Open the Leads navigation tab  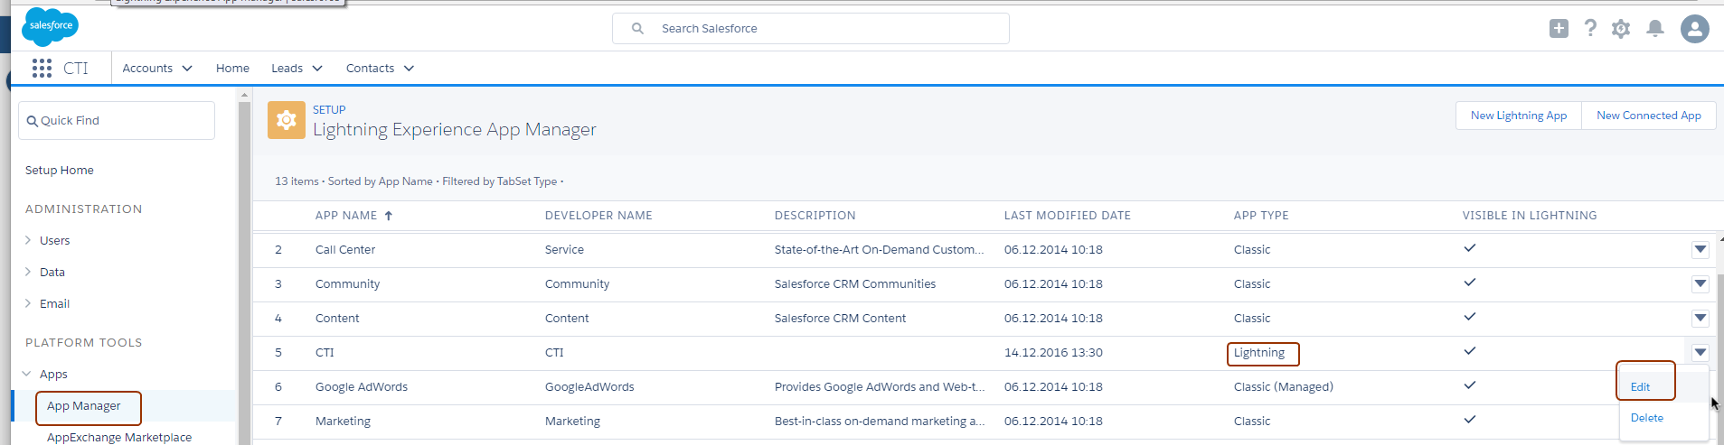(287, 69)
